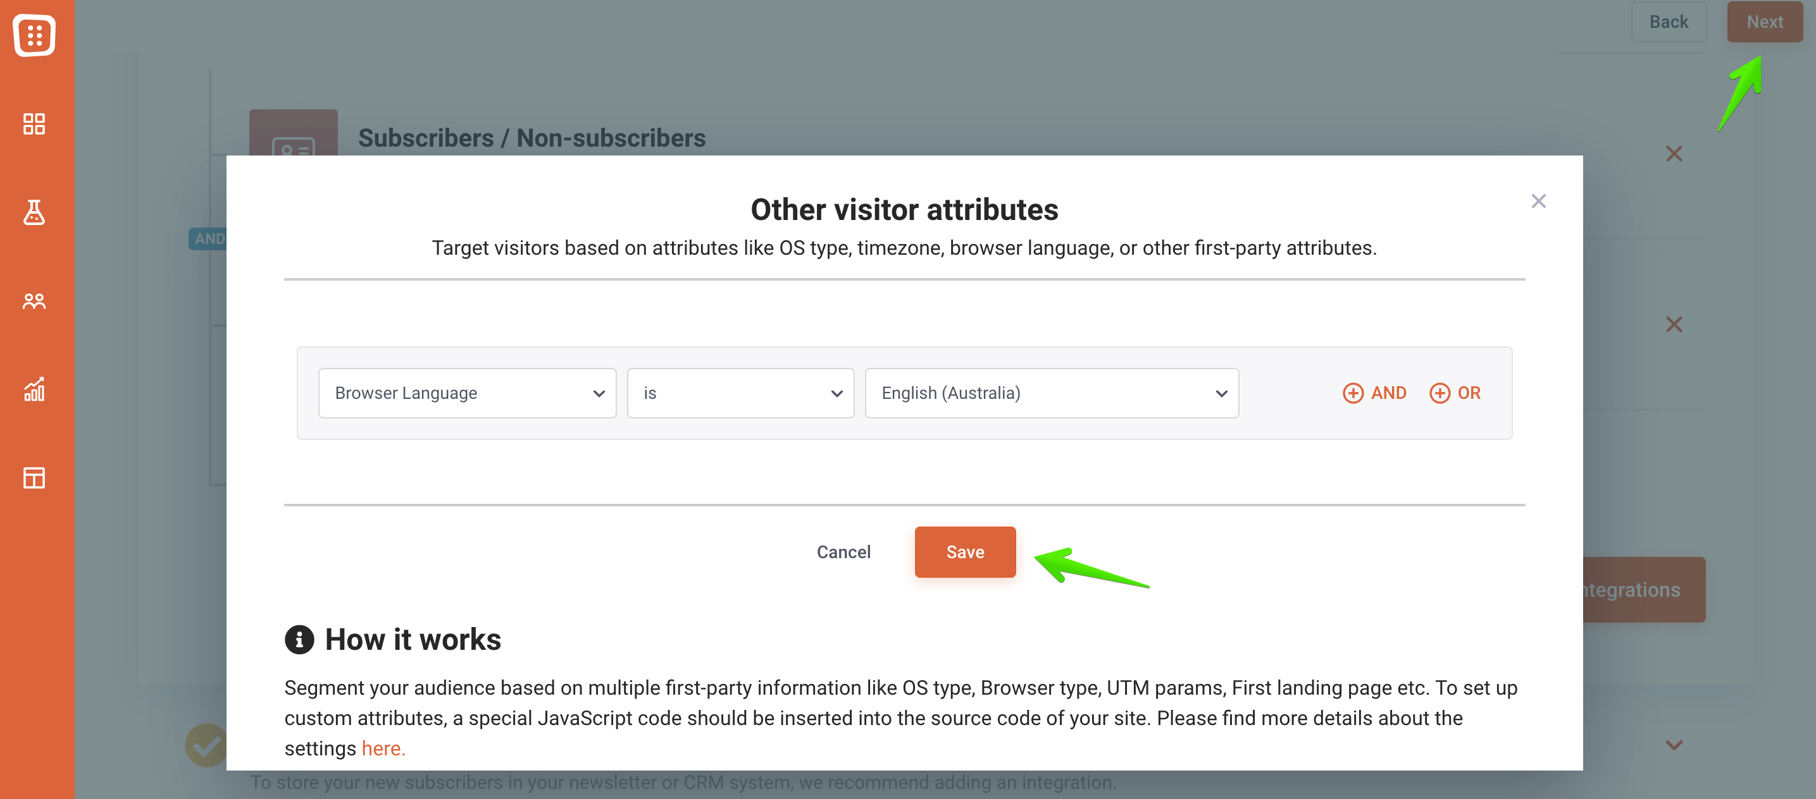Open the English (Australia) value dropdown
Screen dimensions: 1816x799
(x=1052, y=393)
